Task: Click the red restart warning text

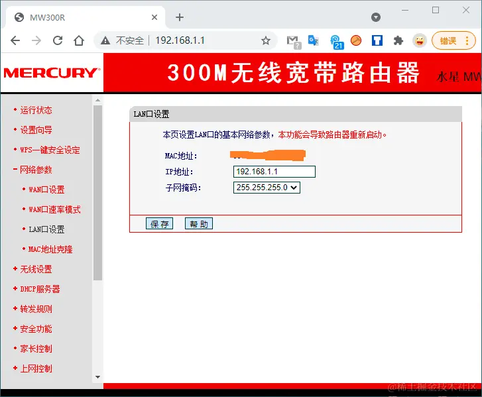Action: (x=332, y=135)
